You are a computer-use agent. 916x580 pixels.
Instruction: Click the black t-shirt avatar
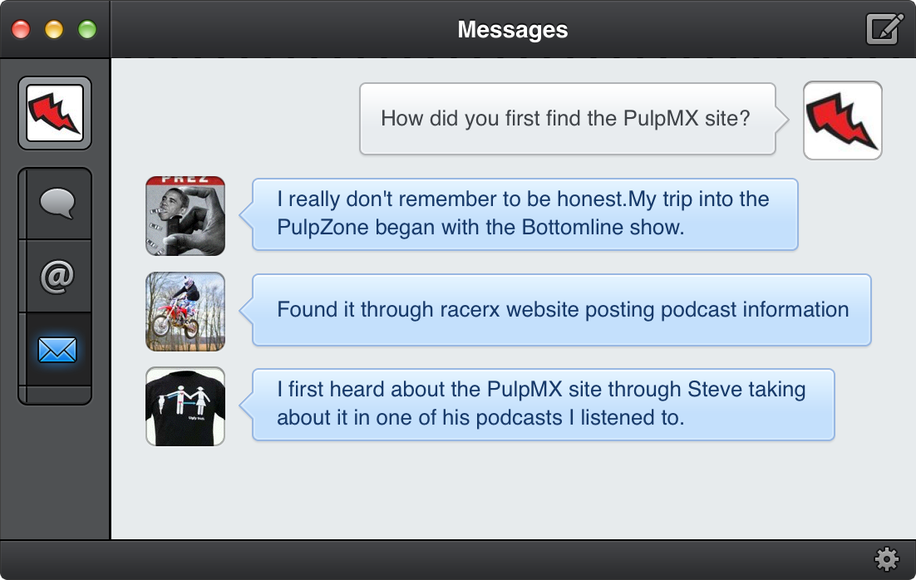click(185, 406)
